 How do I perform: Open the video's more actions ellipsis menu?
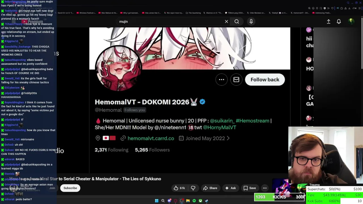pyautogui.click(x=265, y=188)
